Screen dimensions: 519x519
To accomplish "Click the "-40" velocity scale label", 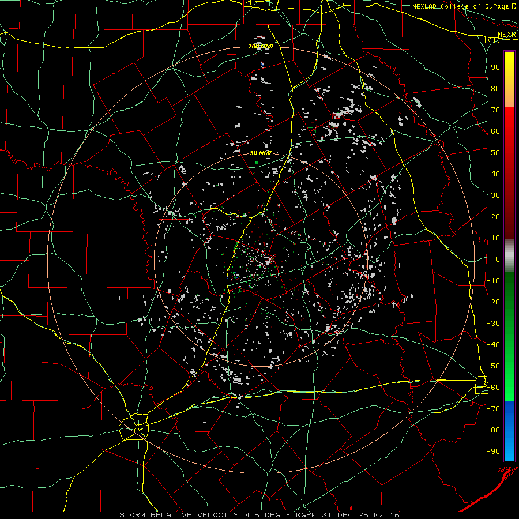I will 493,345.
